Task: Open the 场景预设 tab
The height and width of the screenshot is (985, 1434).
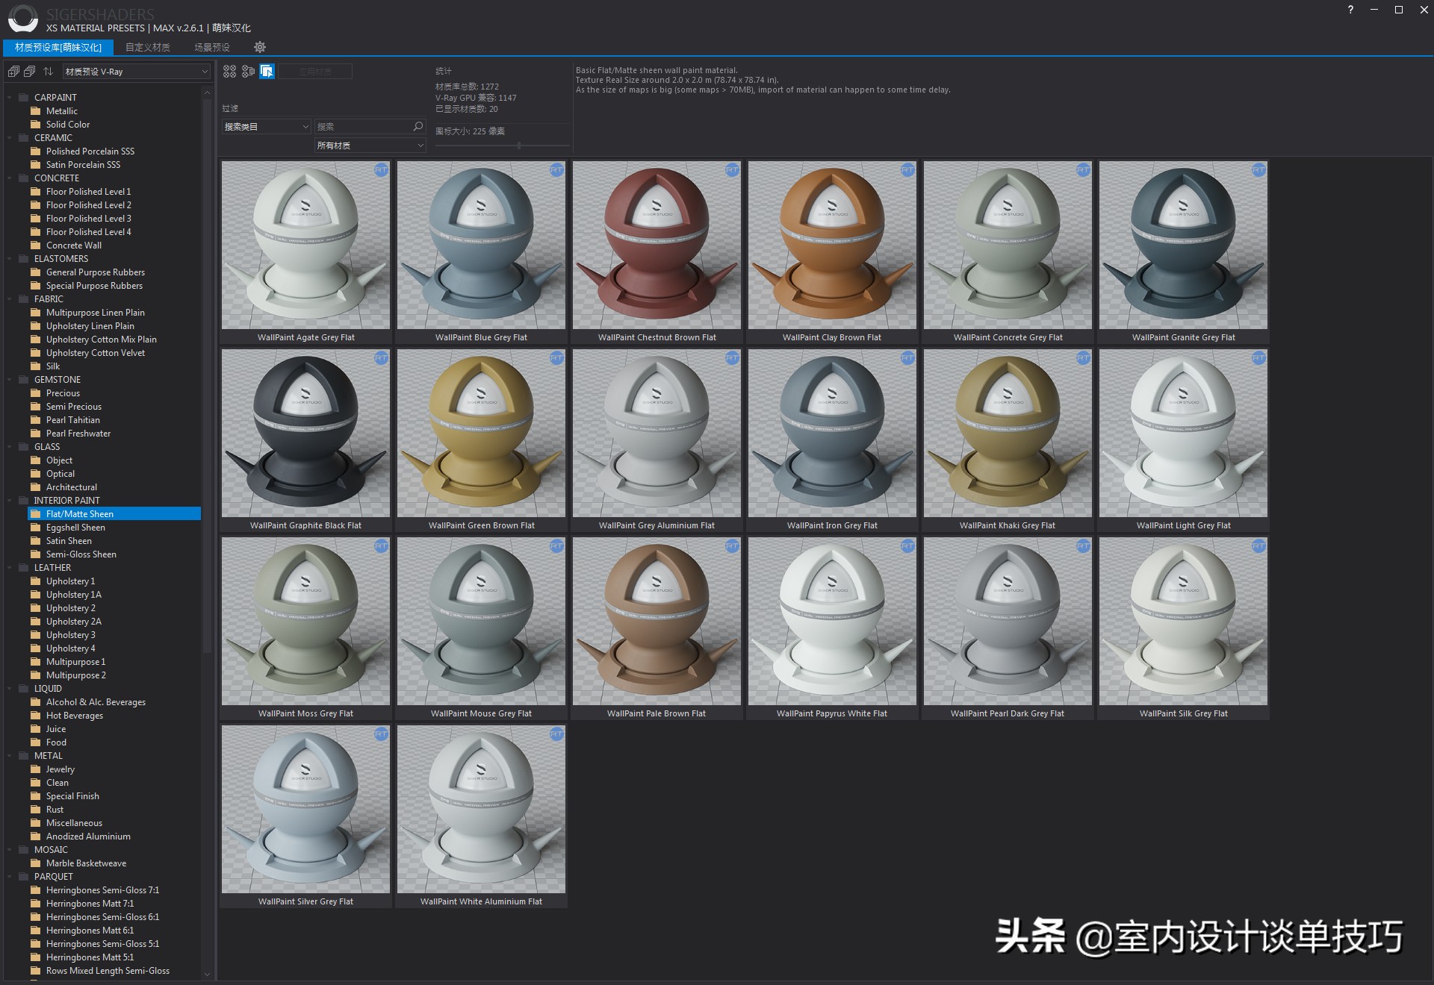Action: 211,47
